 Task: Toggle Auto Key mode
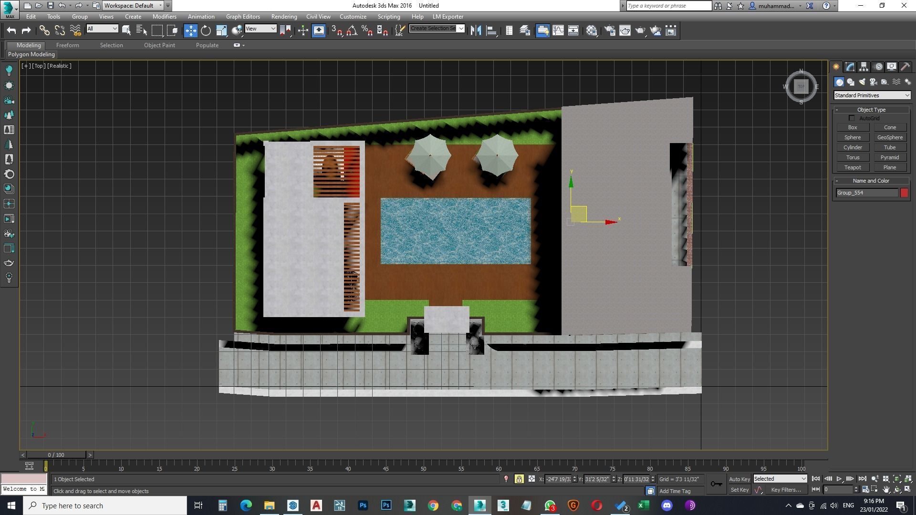click(739, 479)
